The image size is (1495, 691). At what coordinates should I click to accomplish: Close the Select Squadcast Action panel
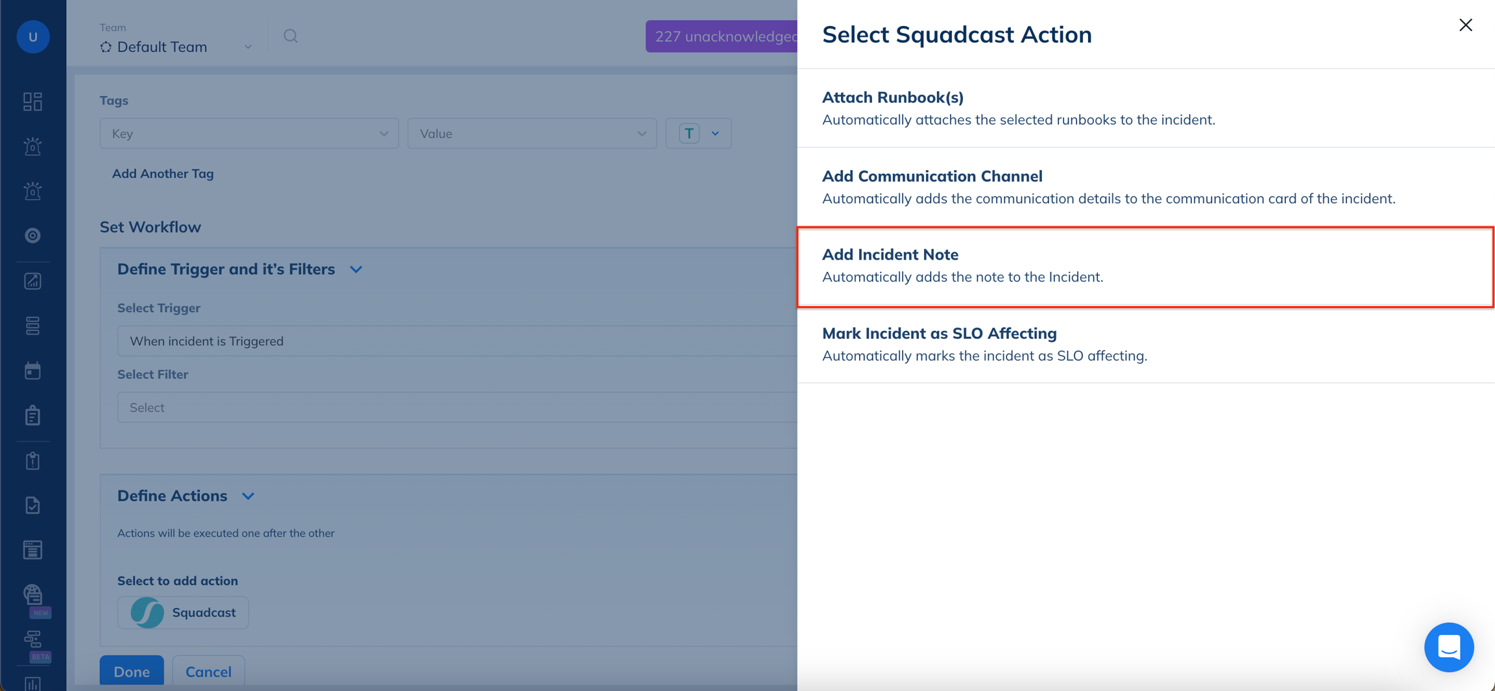coord(1465,25)
